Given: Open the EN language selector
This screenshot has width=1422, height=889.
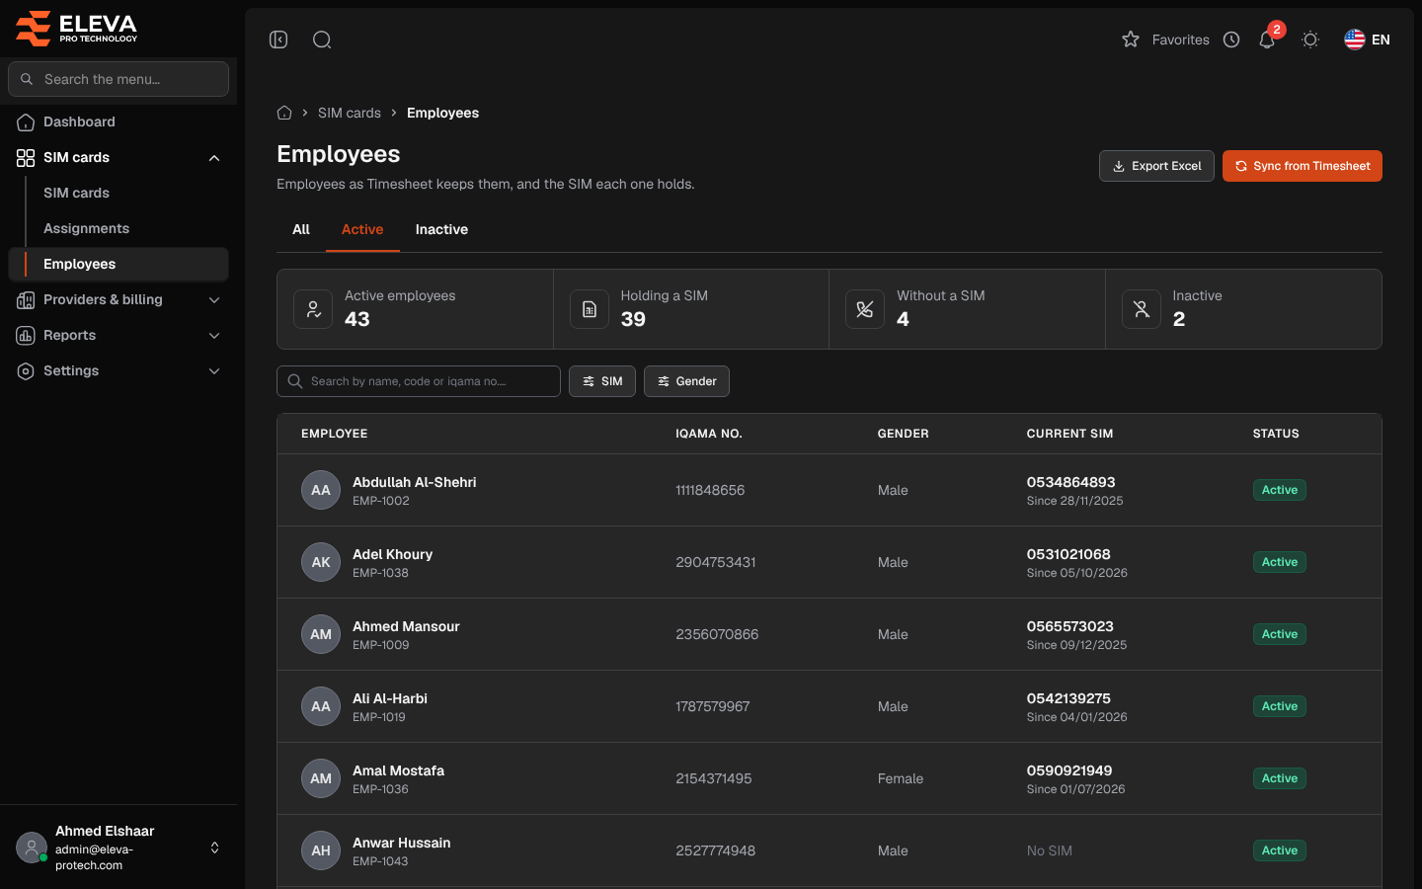Looking at the screenshot, I should pyautogui.click(x=1368, y=40).
